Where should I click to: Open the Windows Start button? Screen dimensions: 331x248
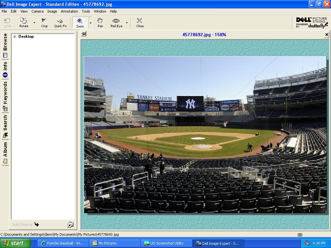click(x=15, y=243)
